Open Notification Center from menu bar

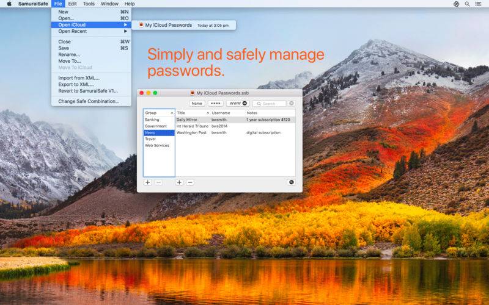478,4
